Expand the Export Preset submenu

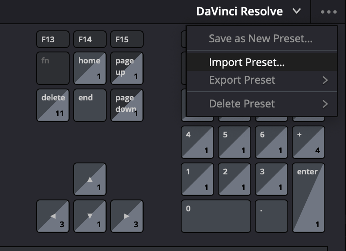262,80
